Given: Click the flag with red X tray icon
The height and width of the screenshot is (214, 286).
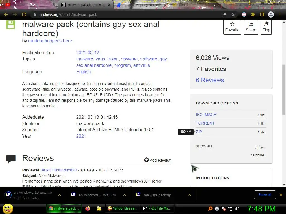Looking at the screenshot, I should [x=224, y=209].
